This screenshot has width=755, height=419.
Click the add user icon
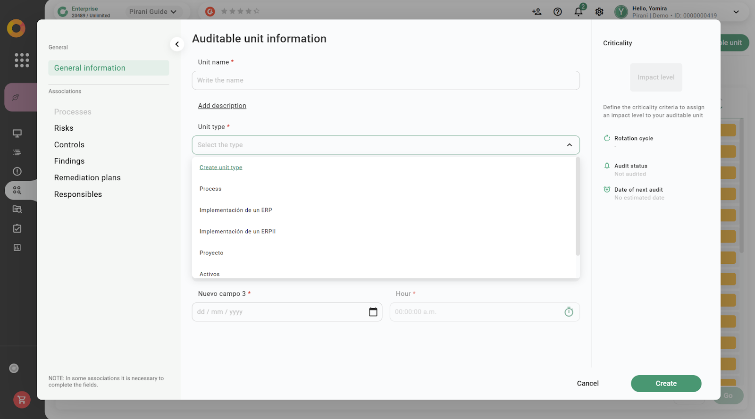537,12
